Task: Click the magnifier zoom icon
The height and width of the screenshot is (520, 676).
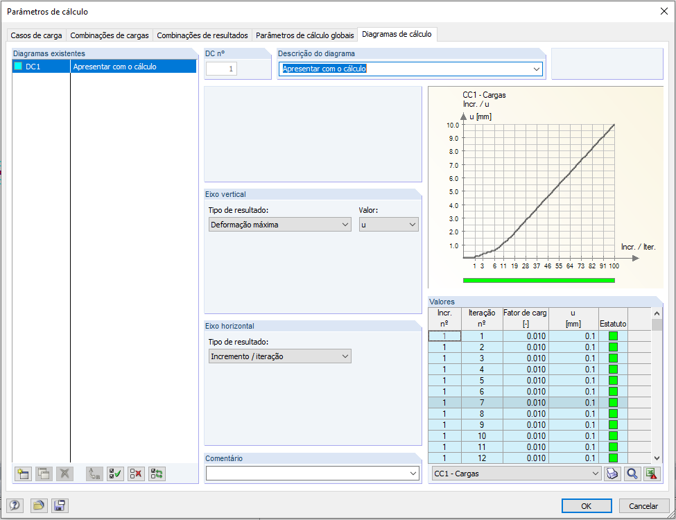Action: (x=632, y=474)
